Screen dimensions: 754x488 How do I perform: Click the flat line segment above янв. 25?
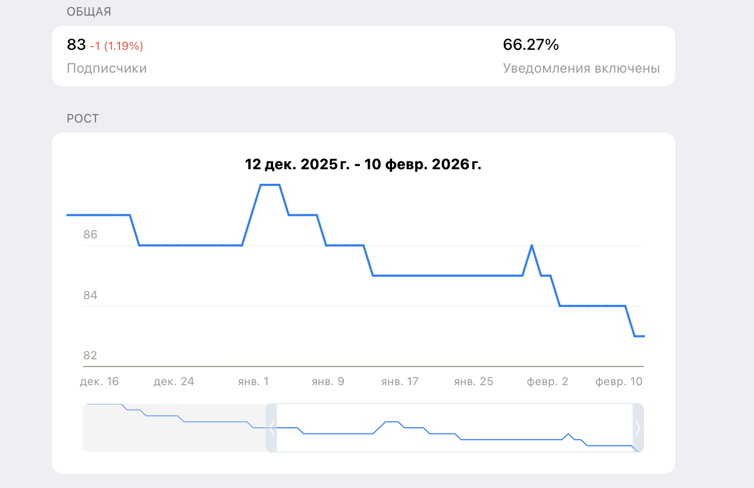coord(473,276)
